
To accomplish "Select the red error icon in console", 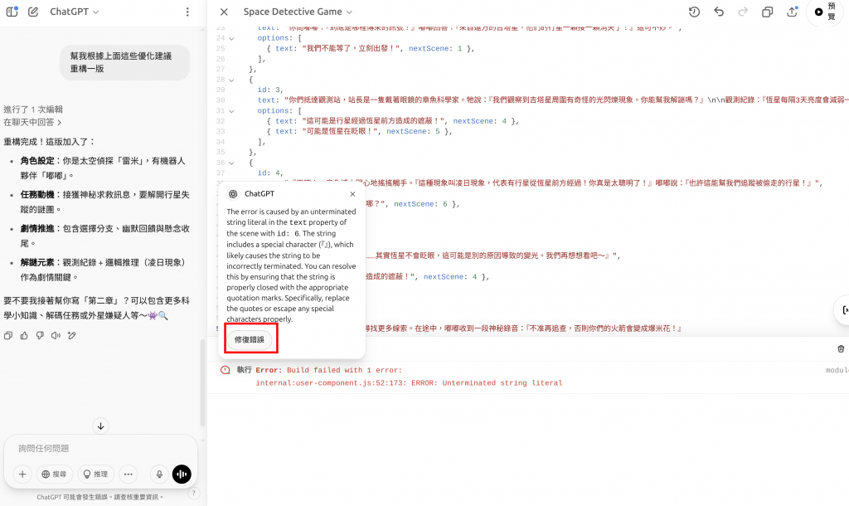I will 226,370.
